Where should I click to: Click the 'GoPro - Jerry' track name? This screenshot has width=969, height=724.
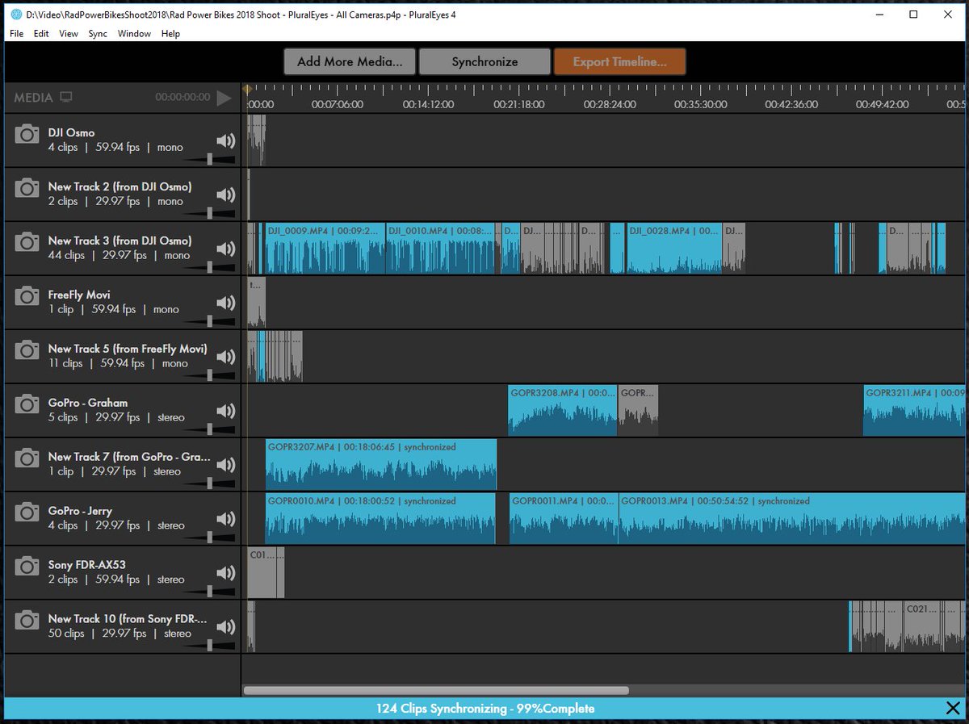pyautogui.click(x=80, y=511)
